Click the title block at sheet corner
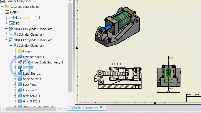Image resolution: width=201 pixels, height=113 pixels. point(194,98)
